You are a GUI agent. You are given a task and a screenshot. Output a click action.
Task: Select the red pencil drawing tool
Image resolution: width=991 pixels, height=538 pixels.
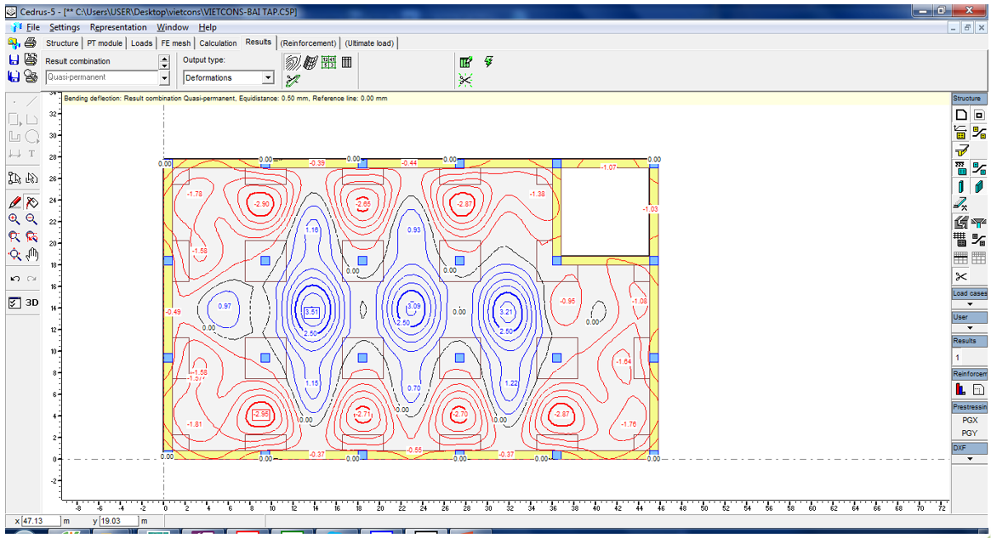click(x=14, y=202)
